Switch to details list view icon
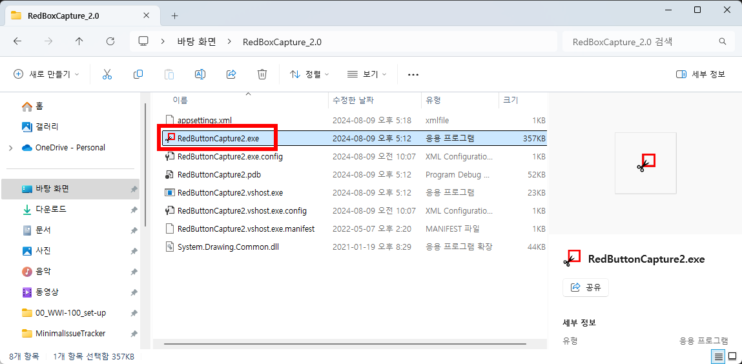 [x=718, y=356]
